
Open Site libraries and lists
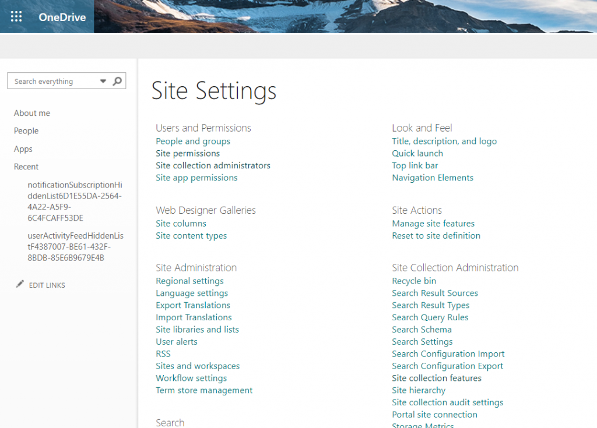click(197, 330)
